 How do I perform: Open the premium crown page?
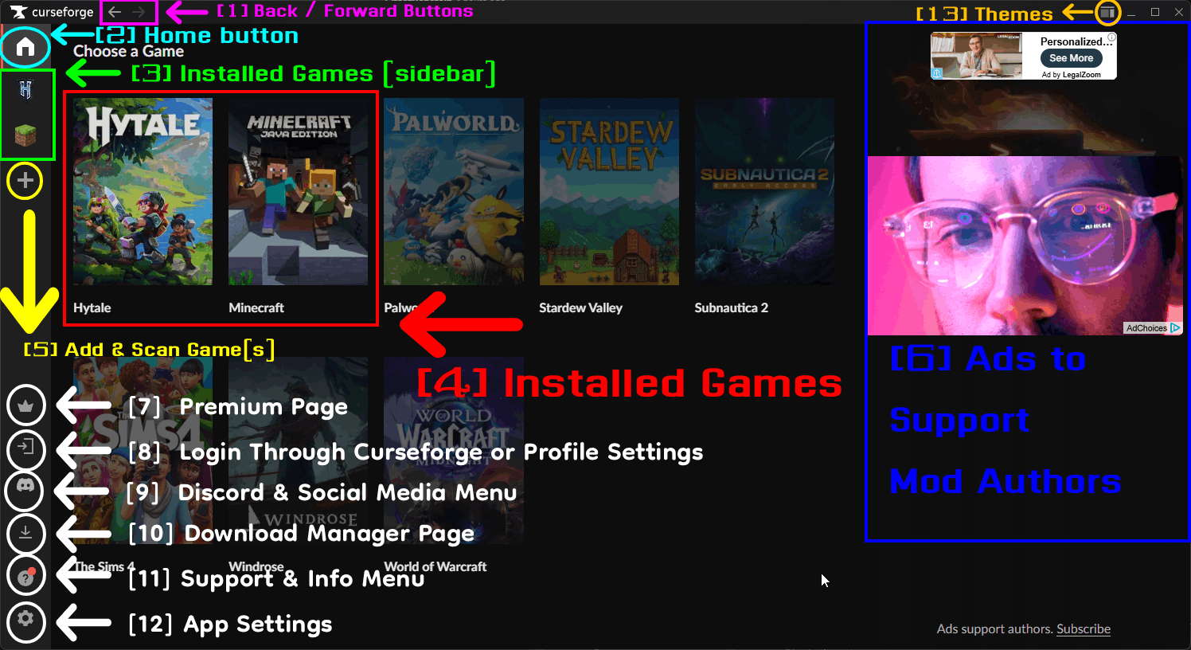coord(25,405)
